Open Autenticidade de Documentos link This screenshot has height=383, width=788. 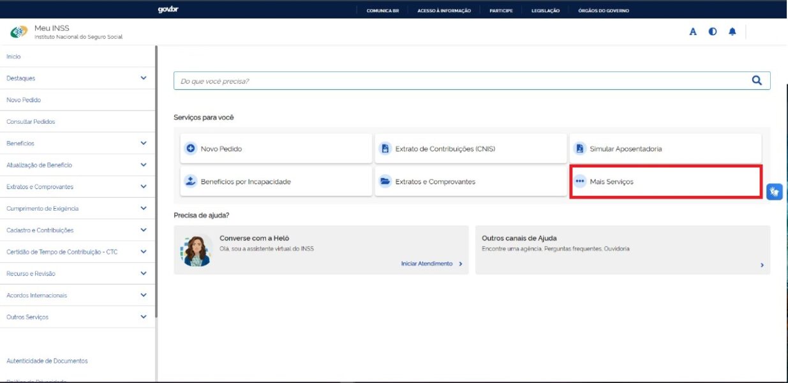pyautogui.click(x=47, y=361)
